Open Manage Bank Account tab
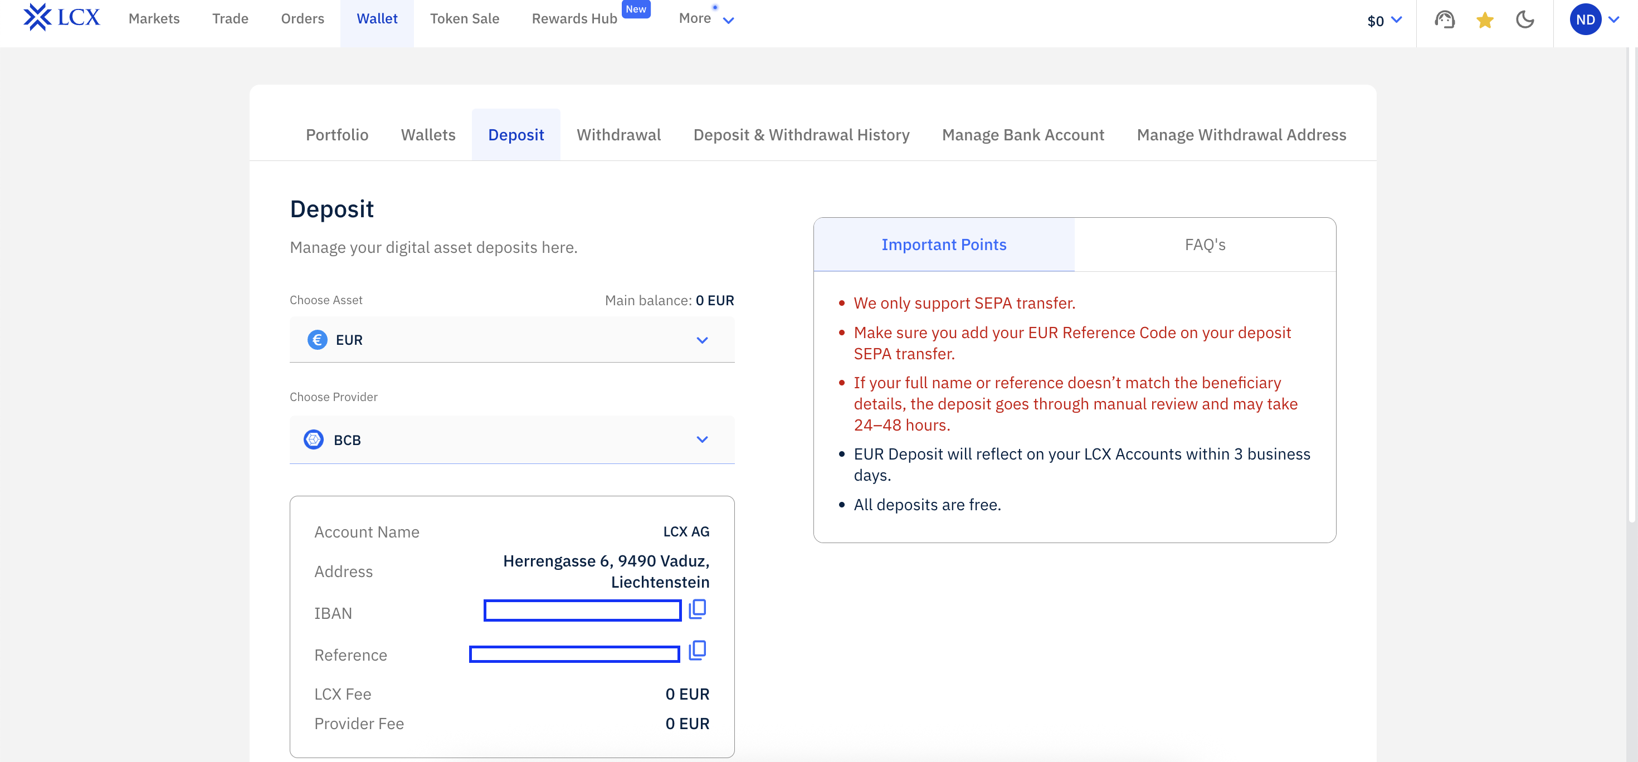Screen dimensions: 1638x762 (x=1022, y=135)
